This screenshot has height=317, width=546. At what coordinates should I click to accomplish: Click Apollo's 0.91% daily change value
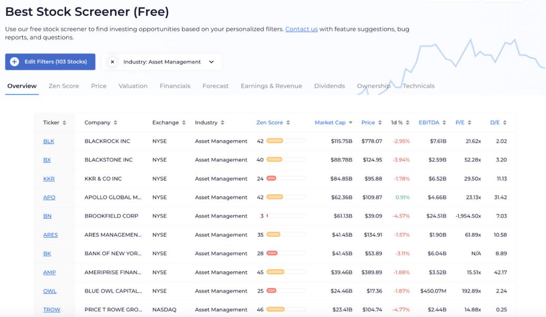[403, 198]
